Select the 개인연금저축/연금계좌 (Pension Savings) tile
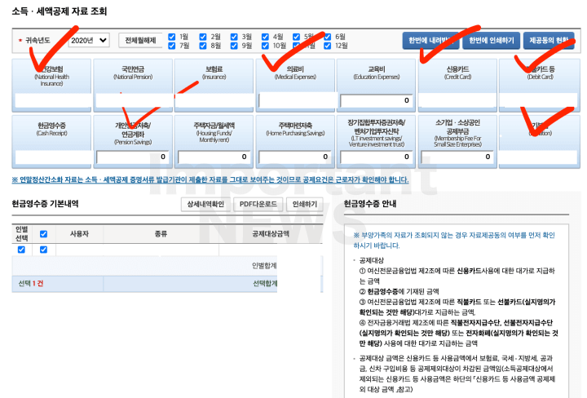Screen dimensions: 587x398 click(133, 142)
